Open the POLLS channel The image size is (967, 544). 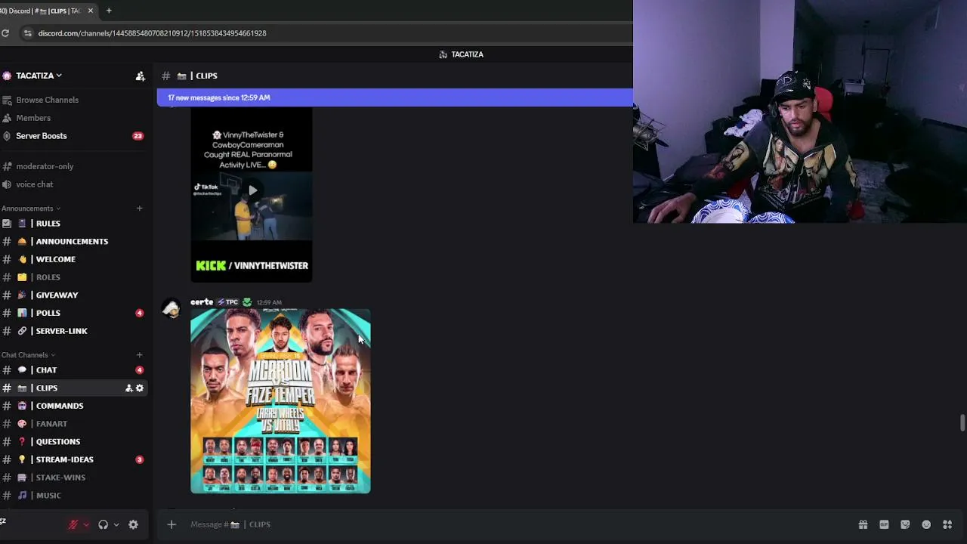(x=48, y=313)
